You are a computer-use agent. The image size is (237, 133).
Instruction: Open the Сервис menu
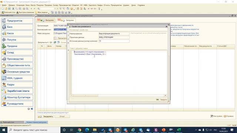(126, 5)
